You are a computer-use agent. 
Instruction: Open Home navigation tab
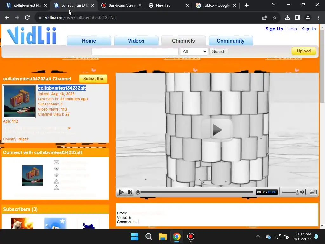click(89, 41)
